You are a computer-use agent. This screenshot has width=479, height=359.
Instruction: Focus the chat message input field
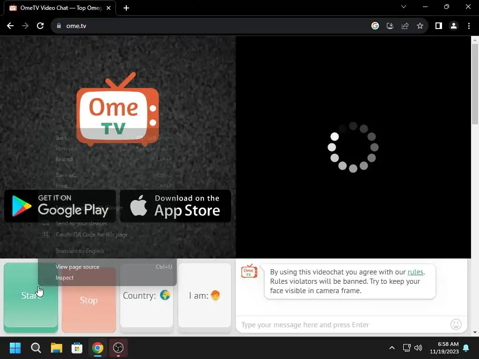(x=344, y=324)
